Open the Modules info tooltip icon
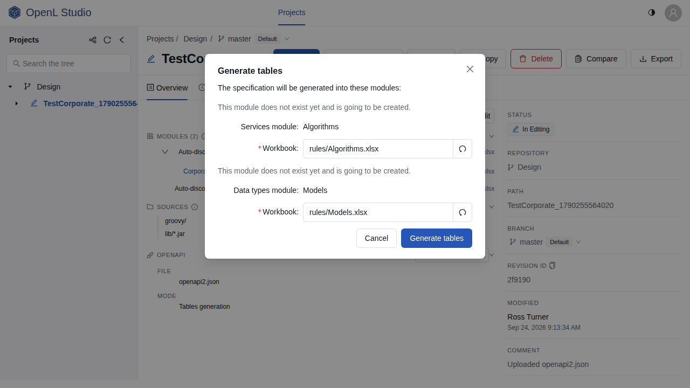This screenshot has height=388, width=690. (204, 136)
